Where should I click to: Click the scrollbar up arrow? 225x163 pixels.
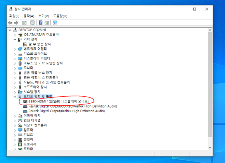[210, 30]
